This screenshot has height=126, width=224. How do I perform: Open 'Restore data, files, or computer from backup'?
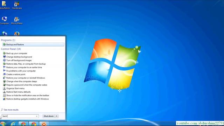point(26,64)
